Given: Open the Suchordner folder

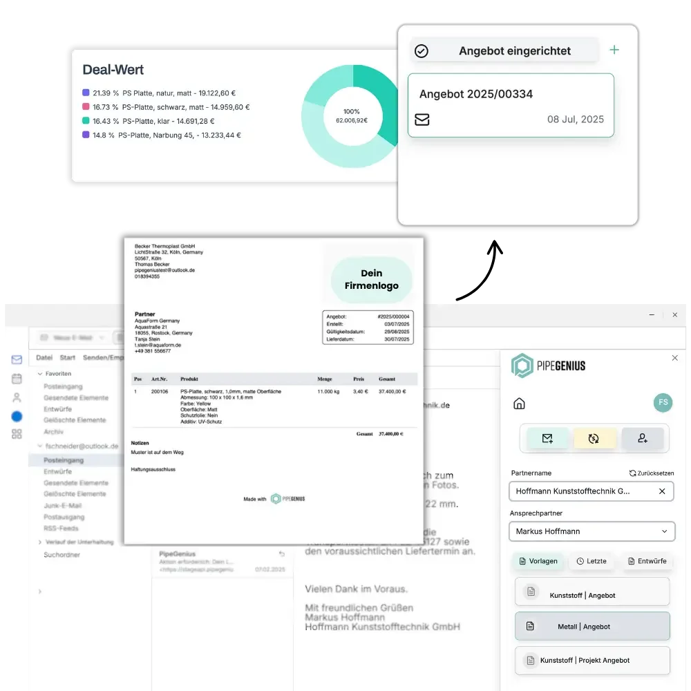Looking at the screenshot, I should 61,555.
